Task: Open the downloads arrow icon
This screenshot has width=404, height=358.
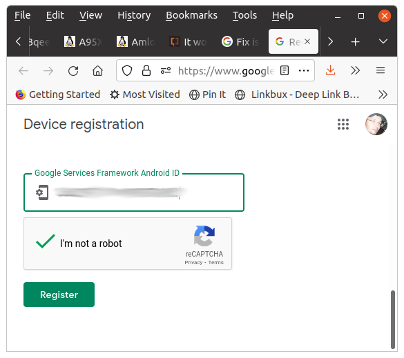Action: [x=330, y=70]
